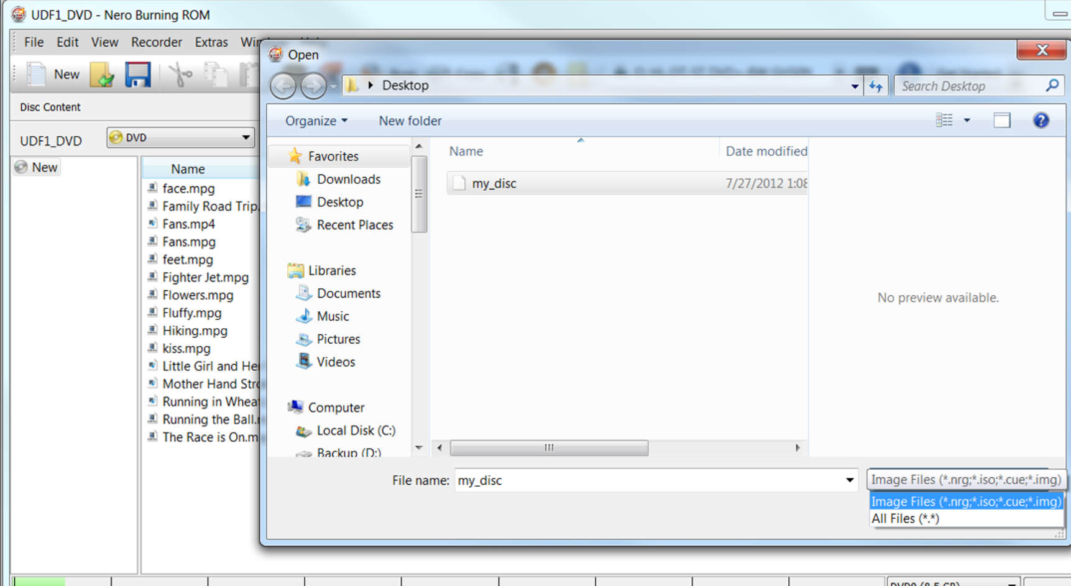Screen dimensions: 1071x586
Task: Open the Extras menu
Action: pyautogui.click(x=211, y=42)
